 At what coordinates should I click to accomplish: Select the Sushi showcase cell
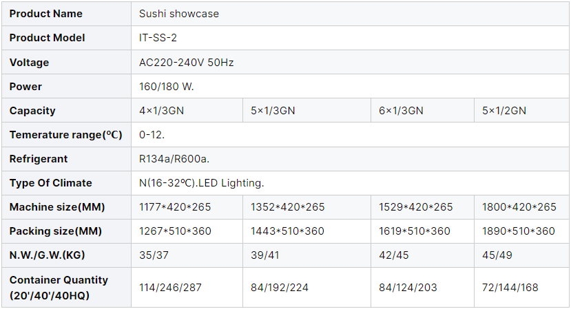coord(178,14)
